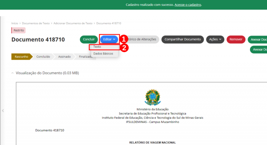Viewport: 267px width, 145px height.
Task: Click the Ministério da Educação text
Action: (x=153, y=109)
